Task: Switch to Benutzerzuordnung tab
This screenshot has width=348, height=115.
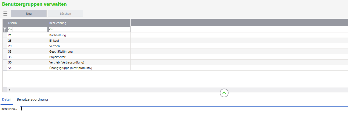Action: click(32, 99)
